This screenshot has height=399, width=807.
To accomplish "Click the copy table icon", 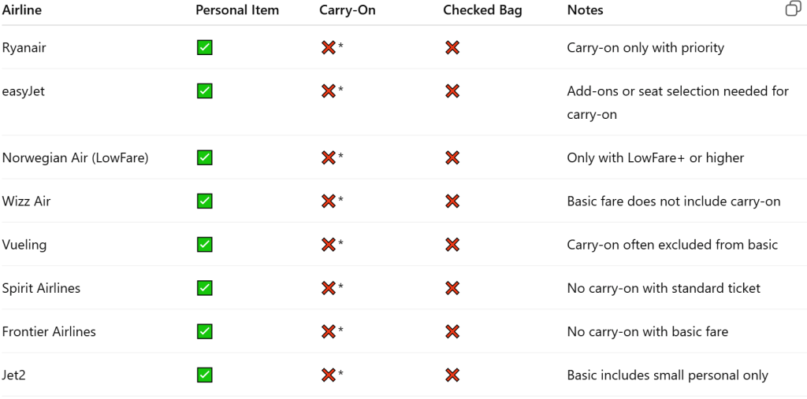I will (793, 9).
